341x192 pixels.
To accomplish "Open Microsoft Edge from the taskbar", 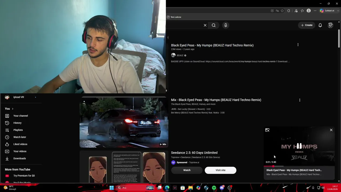I will coord(167,188).
